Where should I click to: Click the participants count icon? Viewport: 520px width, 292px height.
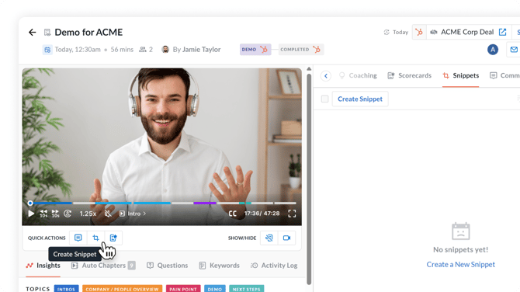point(143,50)
